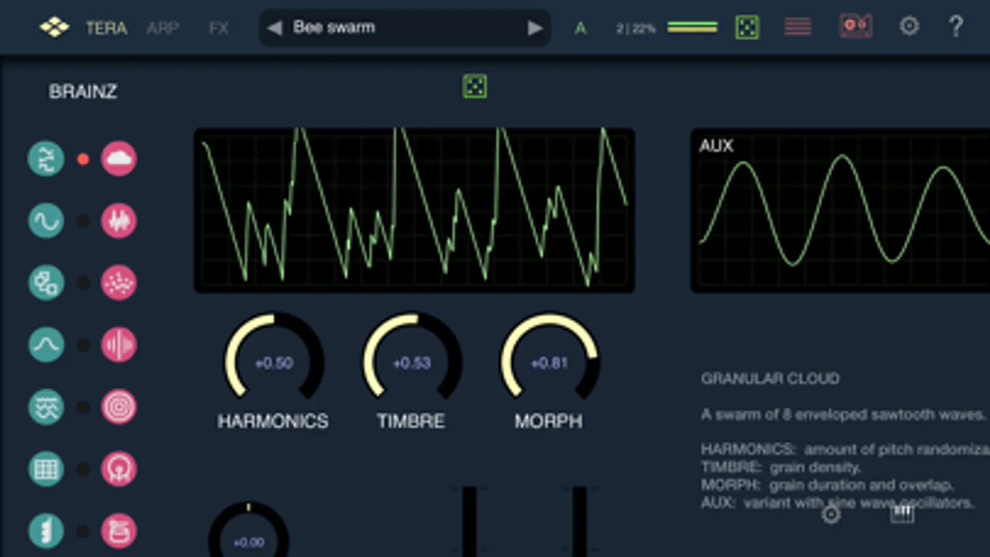Click the 2|22% voice and CPU readout

coord(635,28)
